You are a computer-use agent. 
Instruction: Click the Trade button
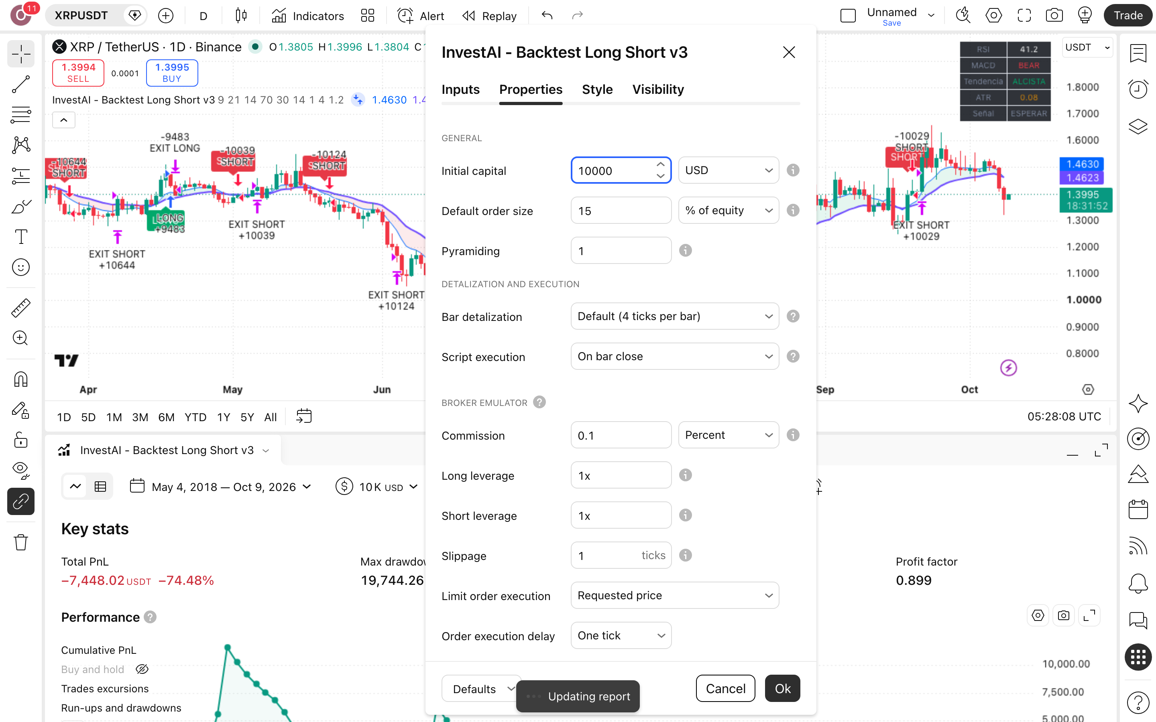1128,15
